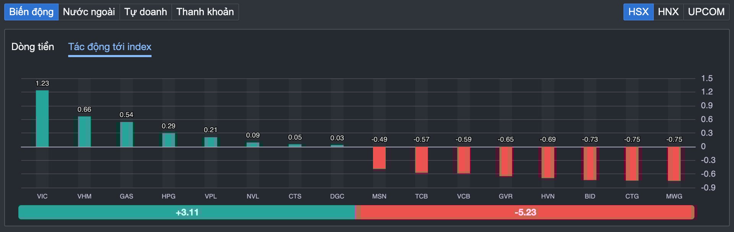This screenshot has width=734, height=232.
Task: Click the HVN ticker label
Action: tap(548, 196)
